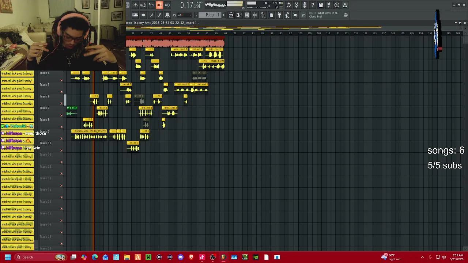Open the plugin picker plug icon
The image size is (468, 263).
click(x=279, y=15)
